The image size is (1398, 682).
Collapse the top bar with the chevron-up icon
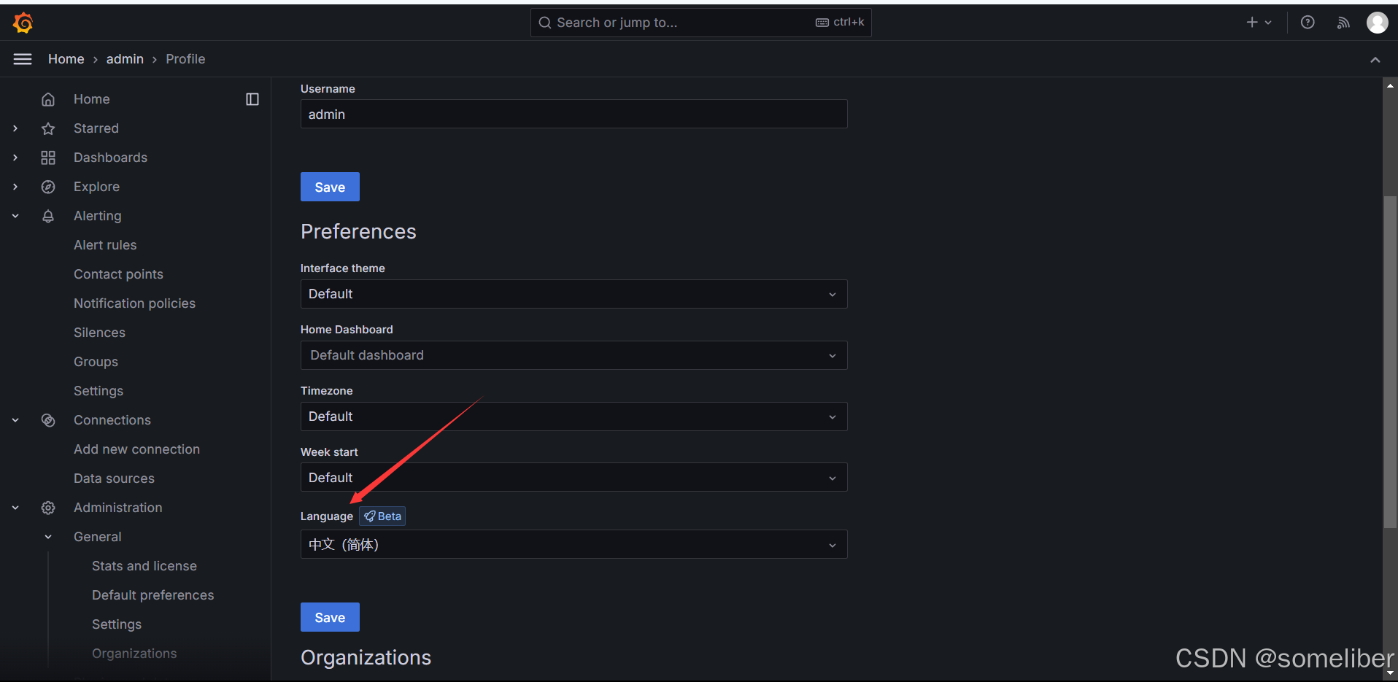(x=1375, y=59)
